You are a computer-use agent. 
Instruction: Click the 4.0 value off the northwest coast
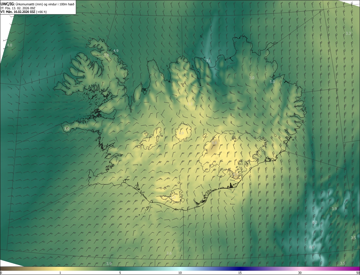pyautogui.click(x=10, y=45)
